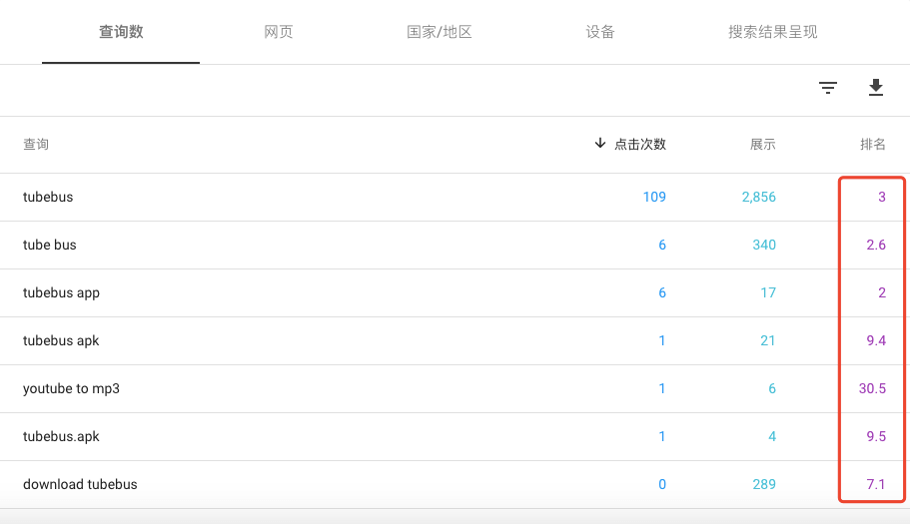Click the 6 clicks in tube bus row
Image resolution: width=910 pixels, height=524 pixels.
[662, 245]
